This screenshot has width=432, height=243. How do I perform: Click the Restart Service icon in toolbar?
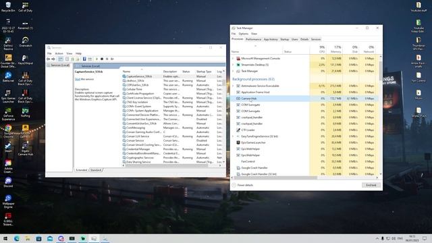pyautogui.click(x=112, y=59)
